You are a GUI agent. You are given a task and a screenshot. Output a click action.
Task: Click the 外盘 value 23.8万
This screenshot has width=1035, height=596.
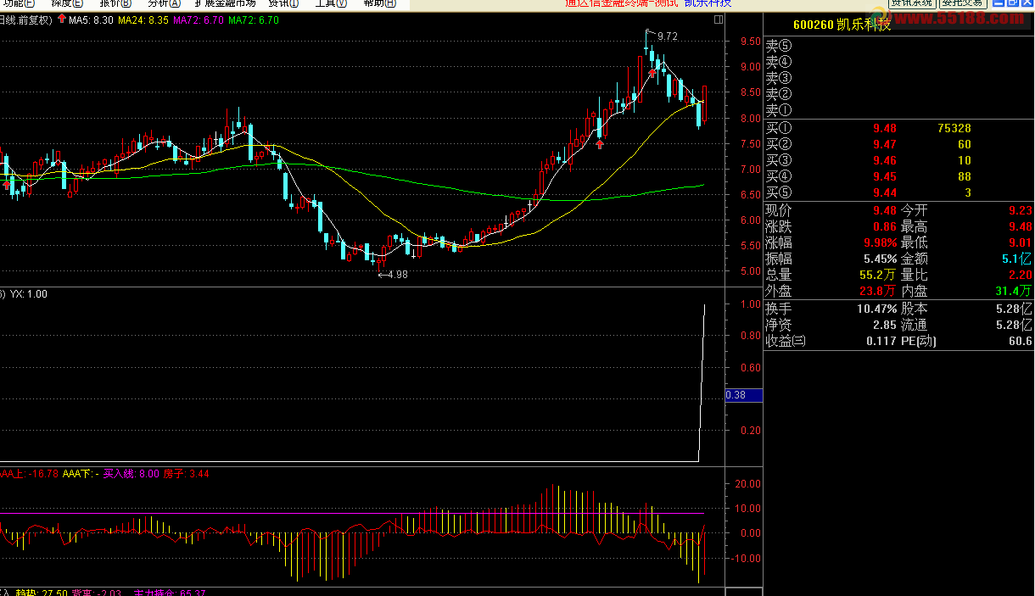click(877, 291)
